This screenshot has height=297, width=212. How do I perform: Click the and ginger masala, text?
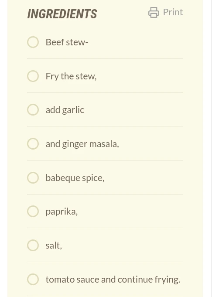point(82,144)
